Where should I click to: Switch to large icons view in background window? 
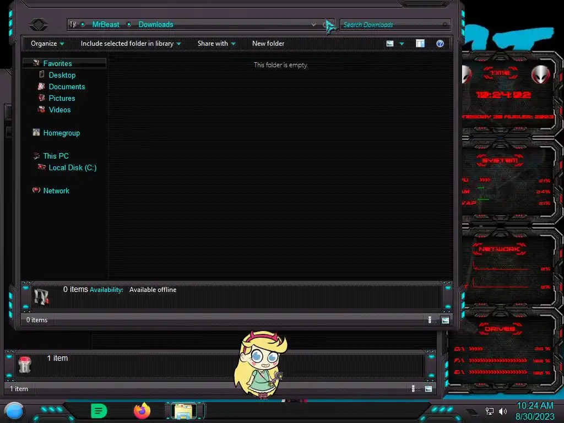[429, 389]
